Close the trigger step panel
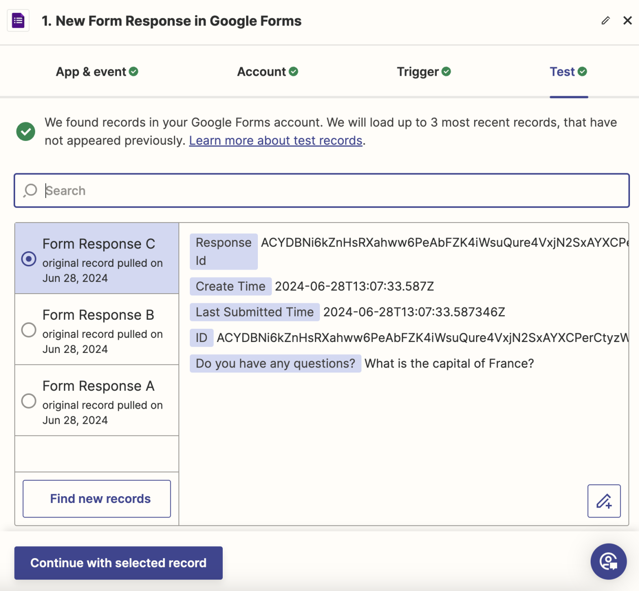 point(628,21)
